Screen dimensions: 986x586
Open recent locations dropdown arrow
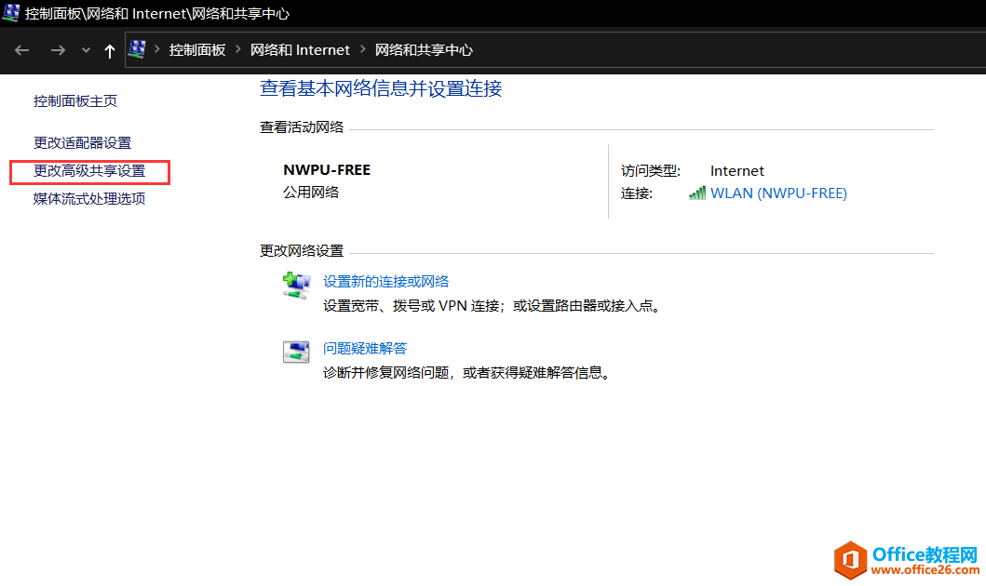pos(87,50)
